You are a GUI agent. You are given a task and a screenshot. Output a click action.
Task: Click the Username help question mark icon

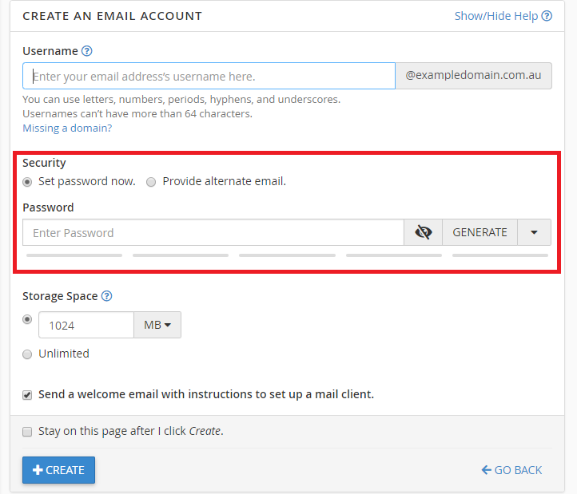pos(87,51)
